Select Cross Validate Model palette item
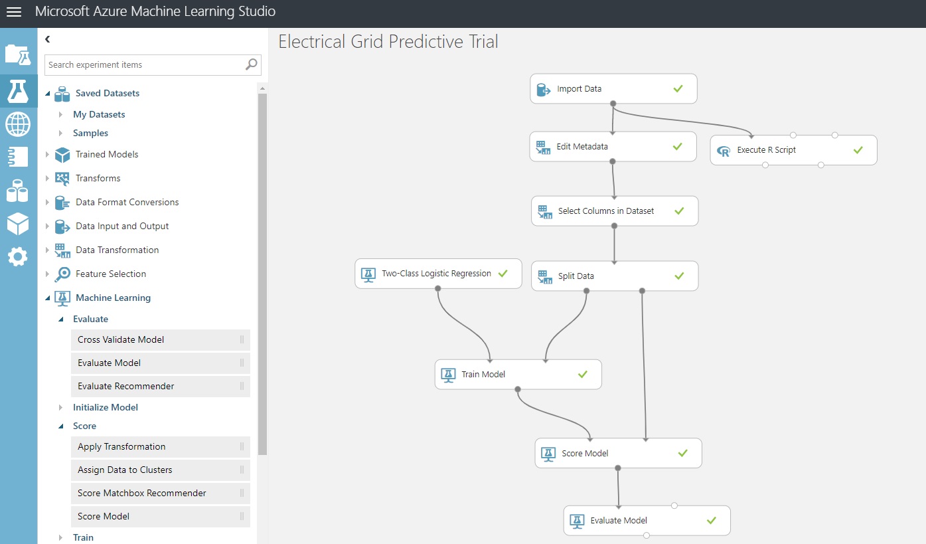Viewport: 926px width, 544px height. [161, 340]
